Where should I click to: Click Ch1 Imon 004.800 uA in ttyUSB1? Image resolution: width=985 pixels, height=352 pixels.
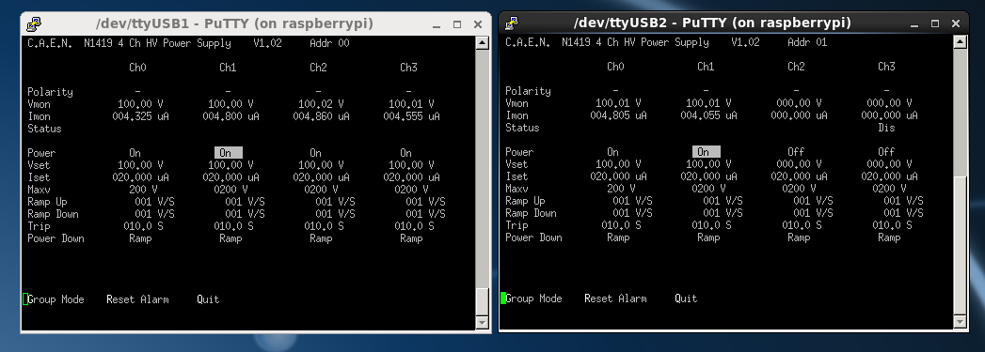[x=230, y=116]
